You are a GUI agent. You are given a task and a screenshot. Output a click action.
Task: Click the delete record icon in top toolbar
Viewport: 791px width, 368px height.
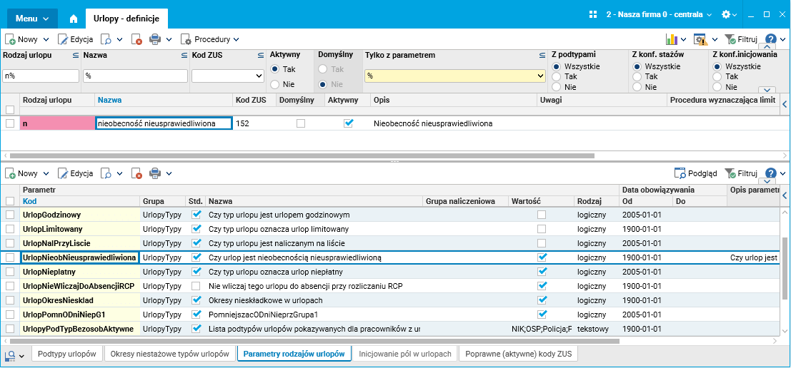coord(136,39)
